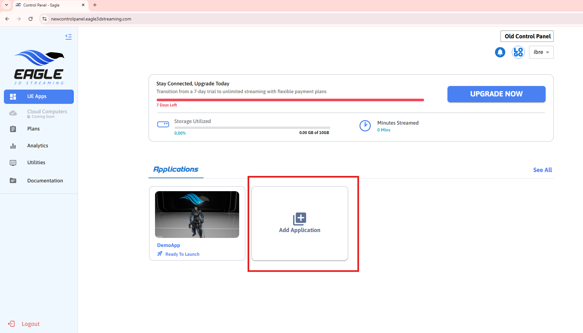The image size is (583, 333).
Task: Click the Storage Utilized drive icon
Action: (163, 124)
